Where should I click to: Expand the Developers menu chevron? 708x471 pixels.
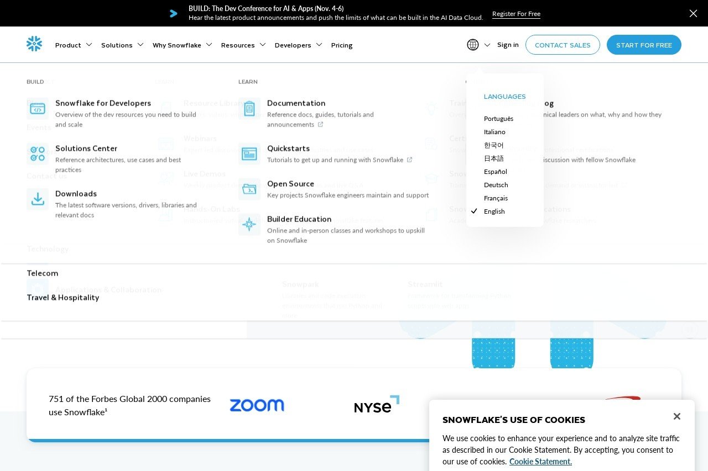(x=319, y=45)
